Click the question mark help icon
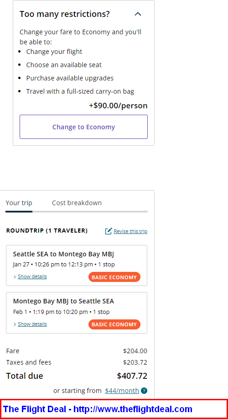228x419 pixels. [144, 391]
